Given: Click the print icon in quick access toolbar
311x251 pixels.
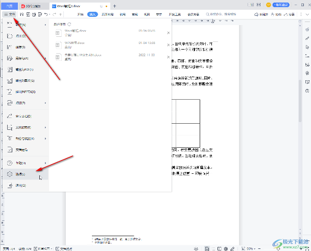Looking at the screenshot, I should click(x=34, y=14).
